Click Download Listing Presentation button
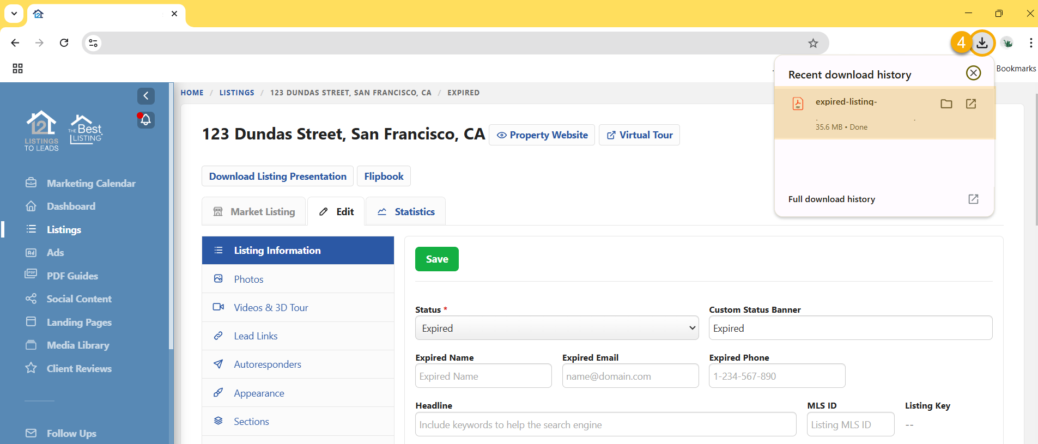The width and height of the screenshot is (1038, 444). (277, 176)
